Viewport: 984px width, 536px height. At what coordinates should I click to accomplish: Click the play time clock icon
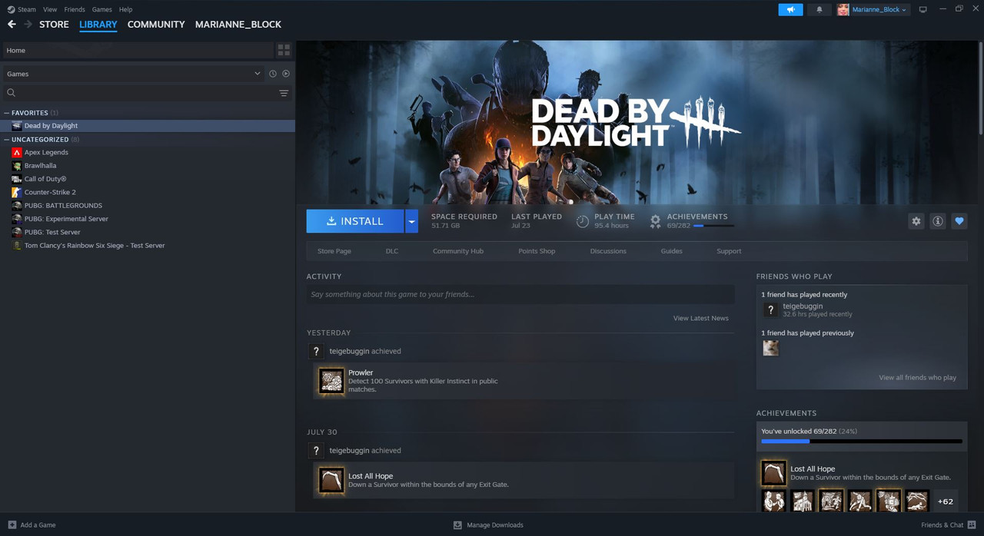click(583, 221)
